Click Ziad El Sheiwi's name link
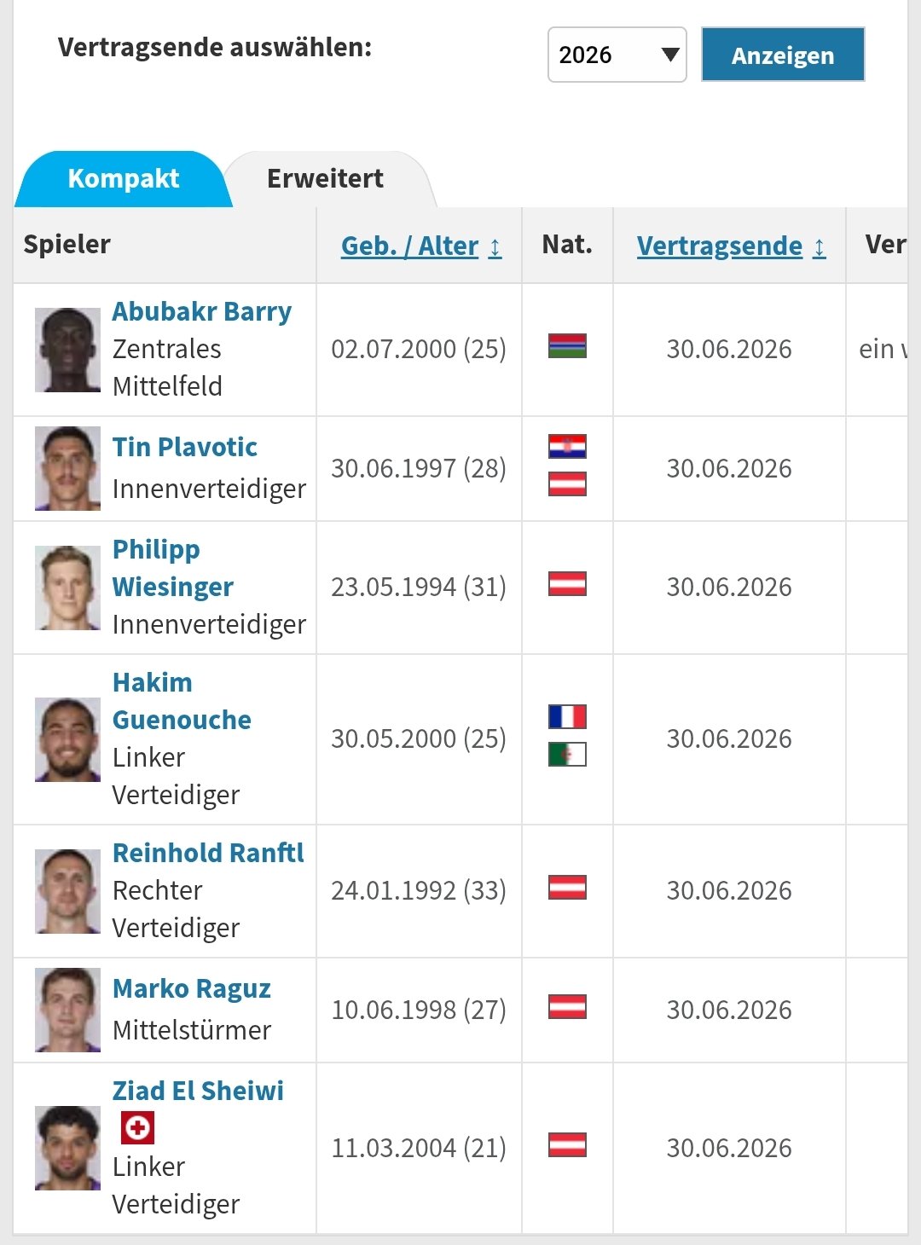Image resolution: width=921 pixels, height=1245 pixels. (x=198, y=1091)
